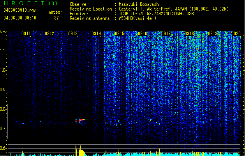Click the A504HB(yagi 4el) antenna text
The height and width of the screenshot is (156, 245).
click(x=137, y=18)
